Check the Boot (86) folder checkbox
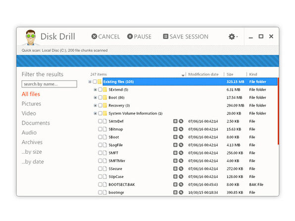Viewport: 295px width, 221px height. [x=100, y=97]
